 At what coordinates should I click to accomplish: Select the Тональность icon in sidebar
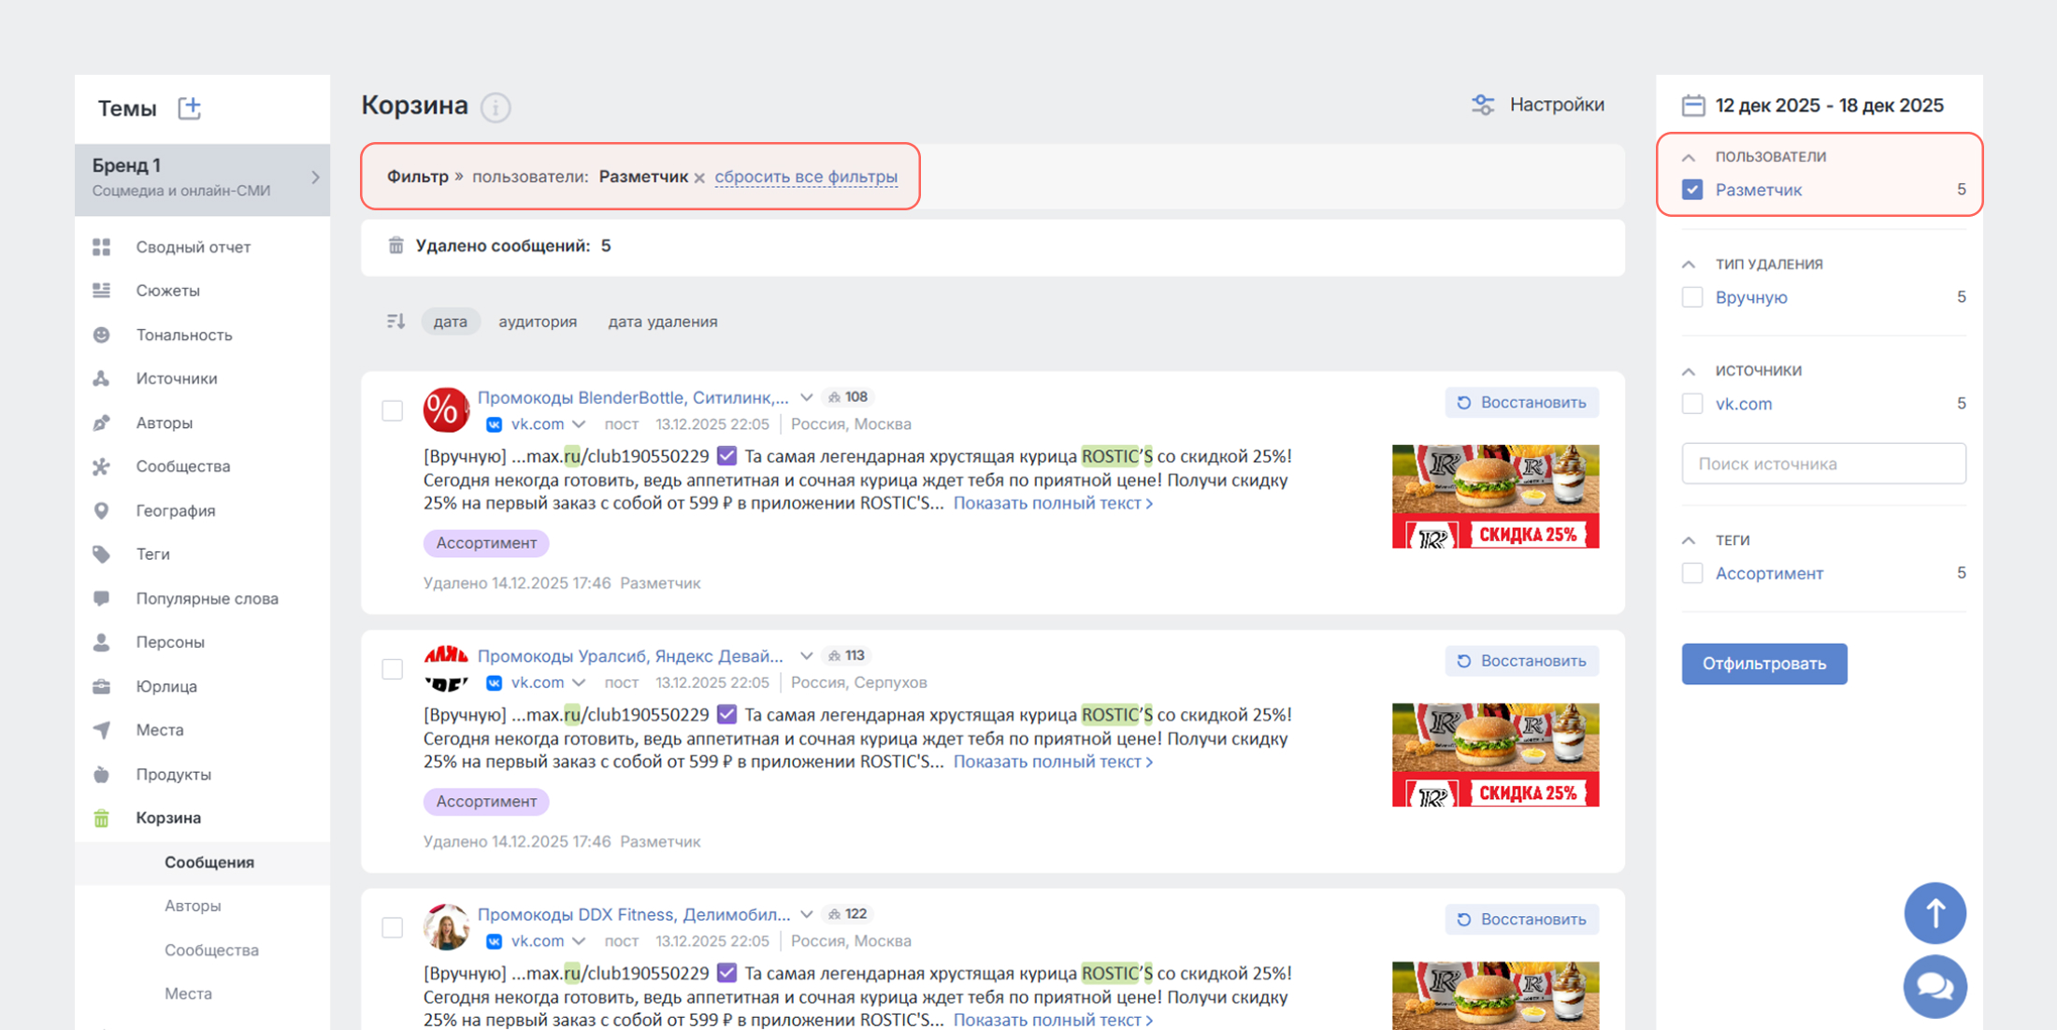pyautogui.click(x=103, y=335)
